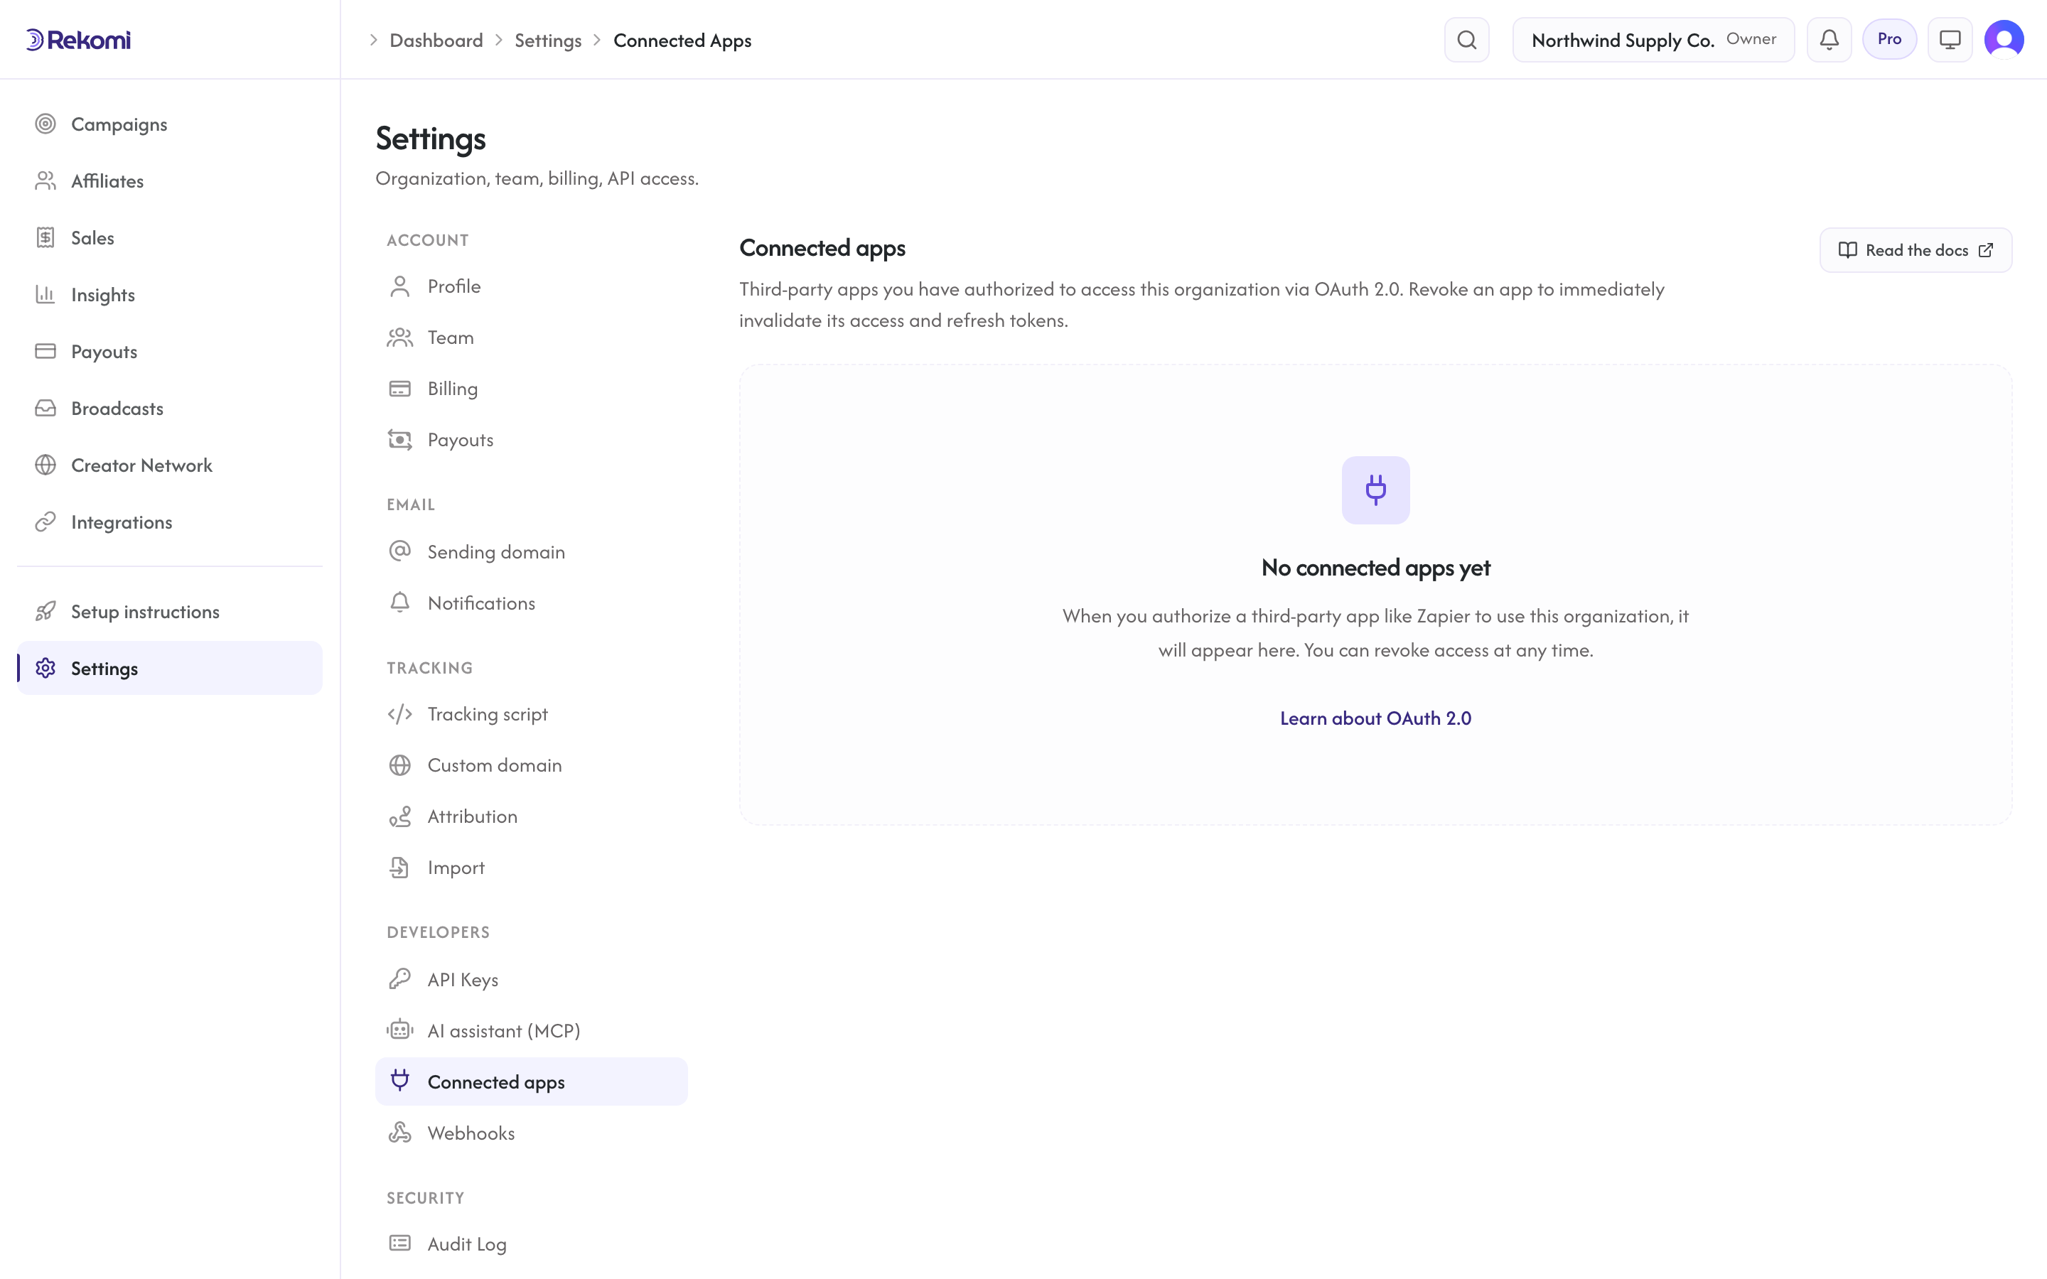
Task: Click the Tracking script code icon
Action: point(400,714)
